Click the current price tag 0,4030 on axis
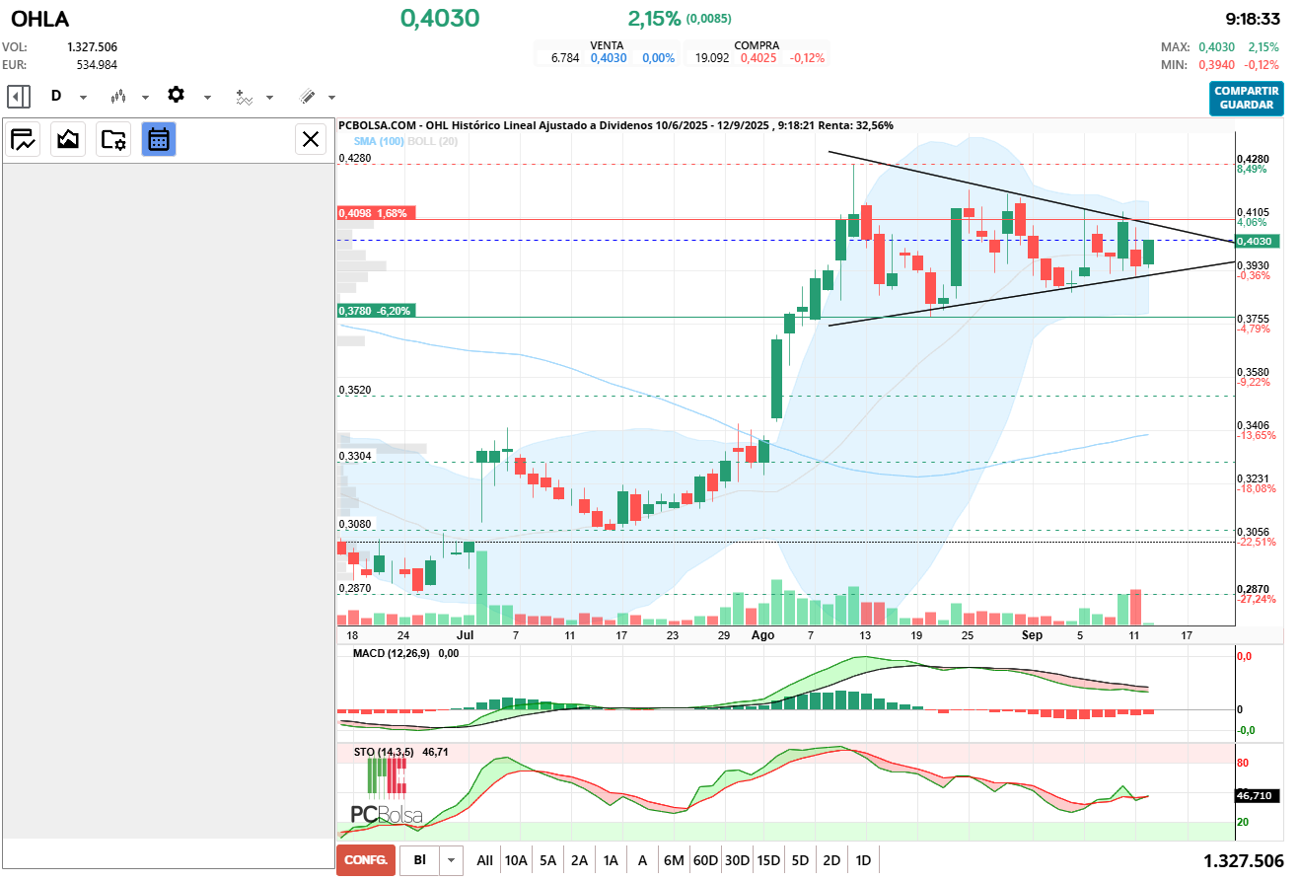Image resolution: width=1299 pixels, height=881 pixels. [1257, 242]
